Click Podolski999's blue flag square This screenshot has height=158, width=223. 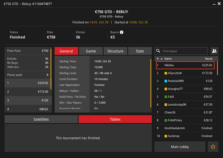point(166,81)
